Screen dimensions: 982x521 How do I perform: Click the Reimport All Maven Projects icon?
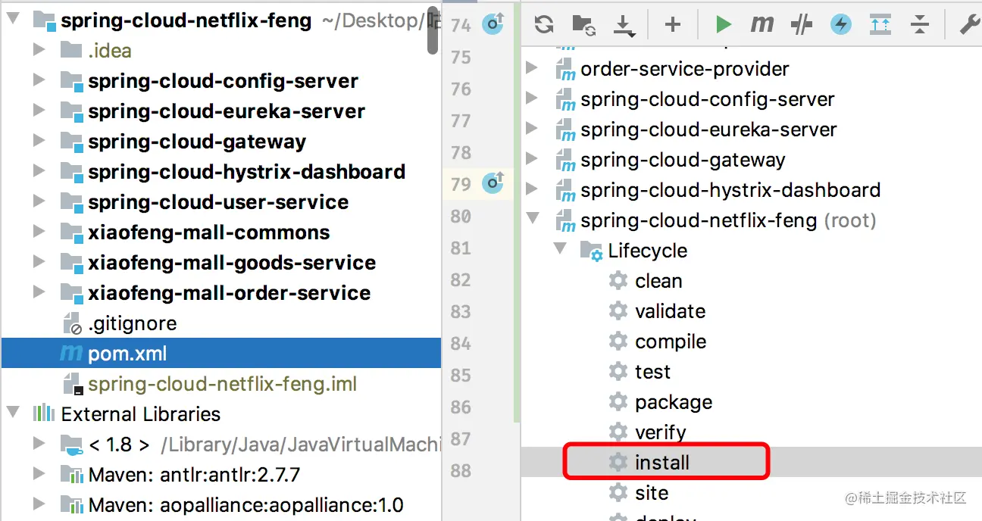click(543, 24)
